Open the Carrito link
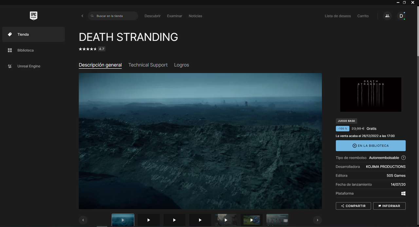 tap(363, 16)
